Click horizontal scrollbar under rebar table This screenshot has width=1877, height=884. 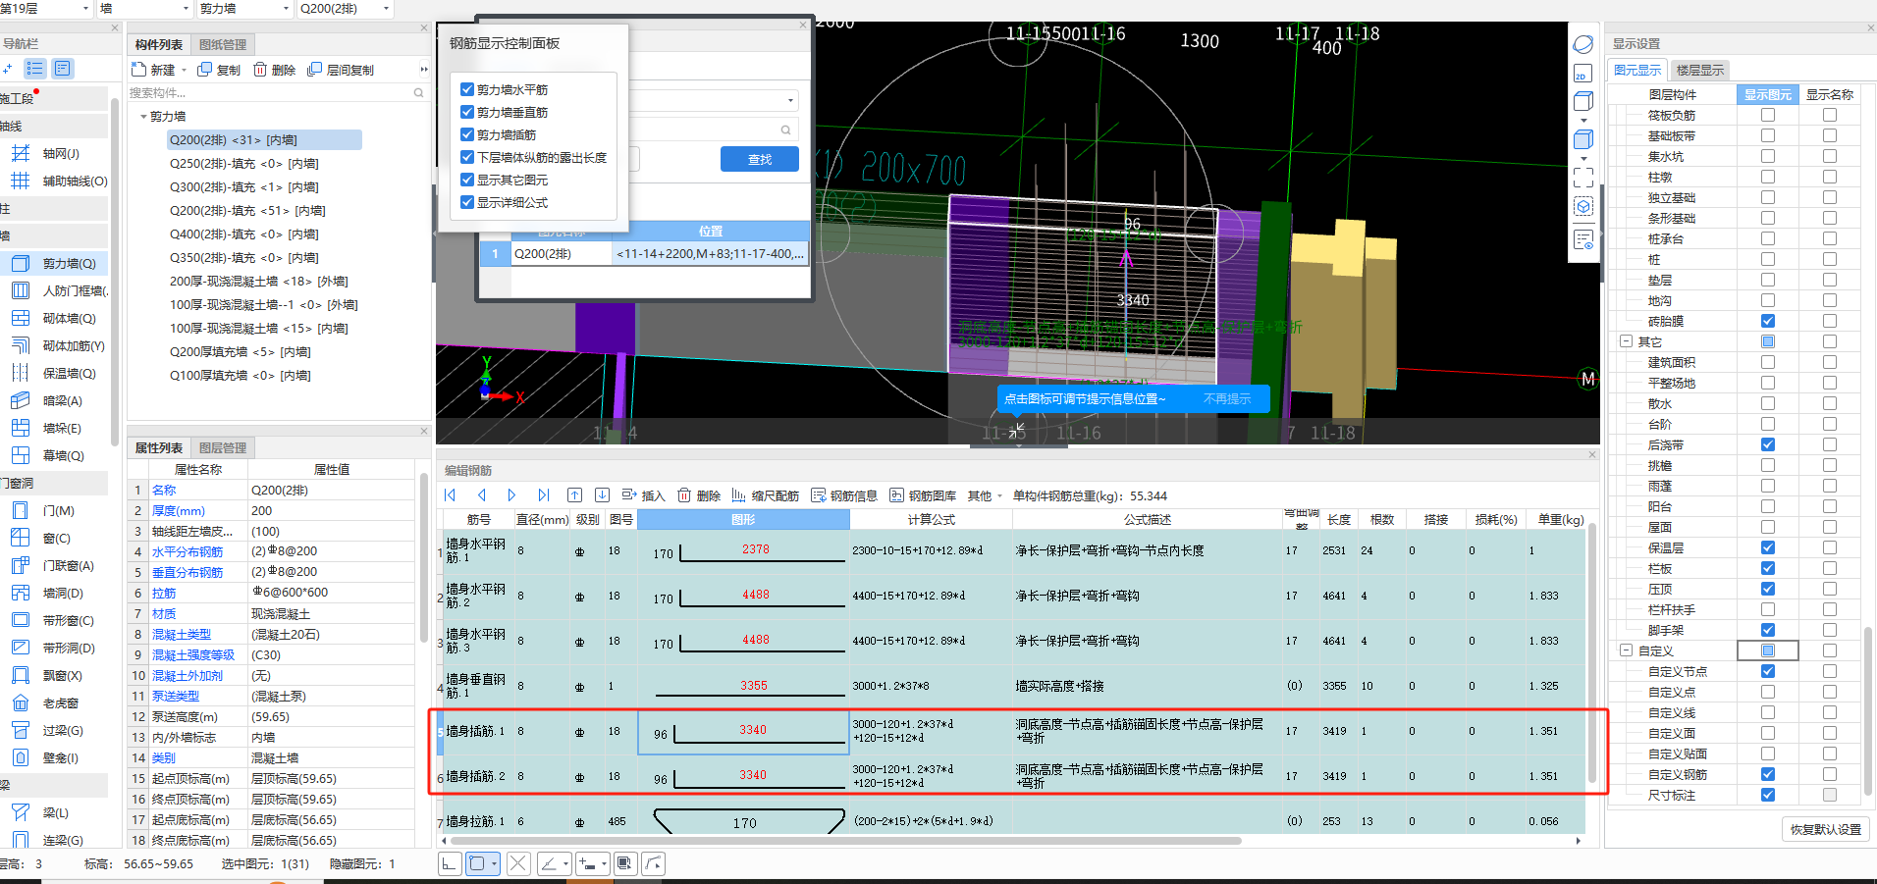pyautogui.click(x=845, y=841)
